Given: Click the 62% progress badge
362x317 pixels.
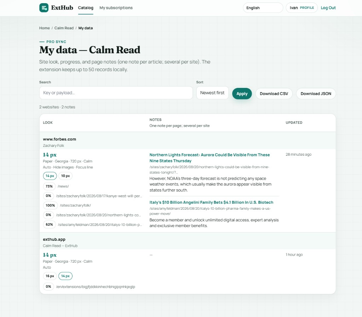Looking at the screenshot, I should [x=49, y=224].
